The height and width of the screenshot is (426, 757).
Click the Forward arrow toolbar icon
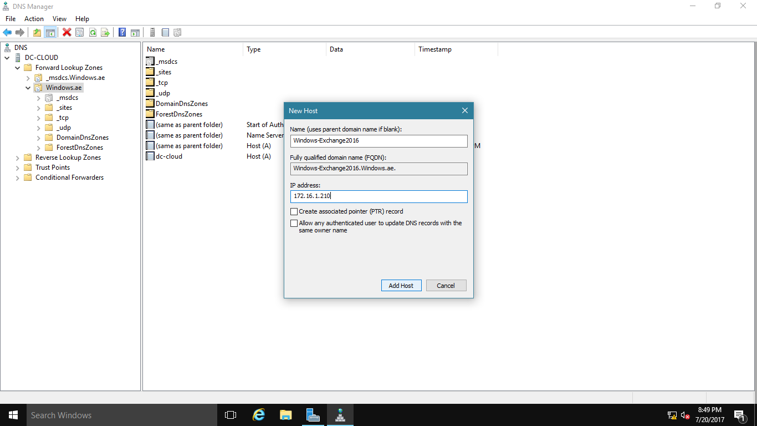click(x=20, y=33)
